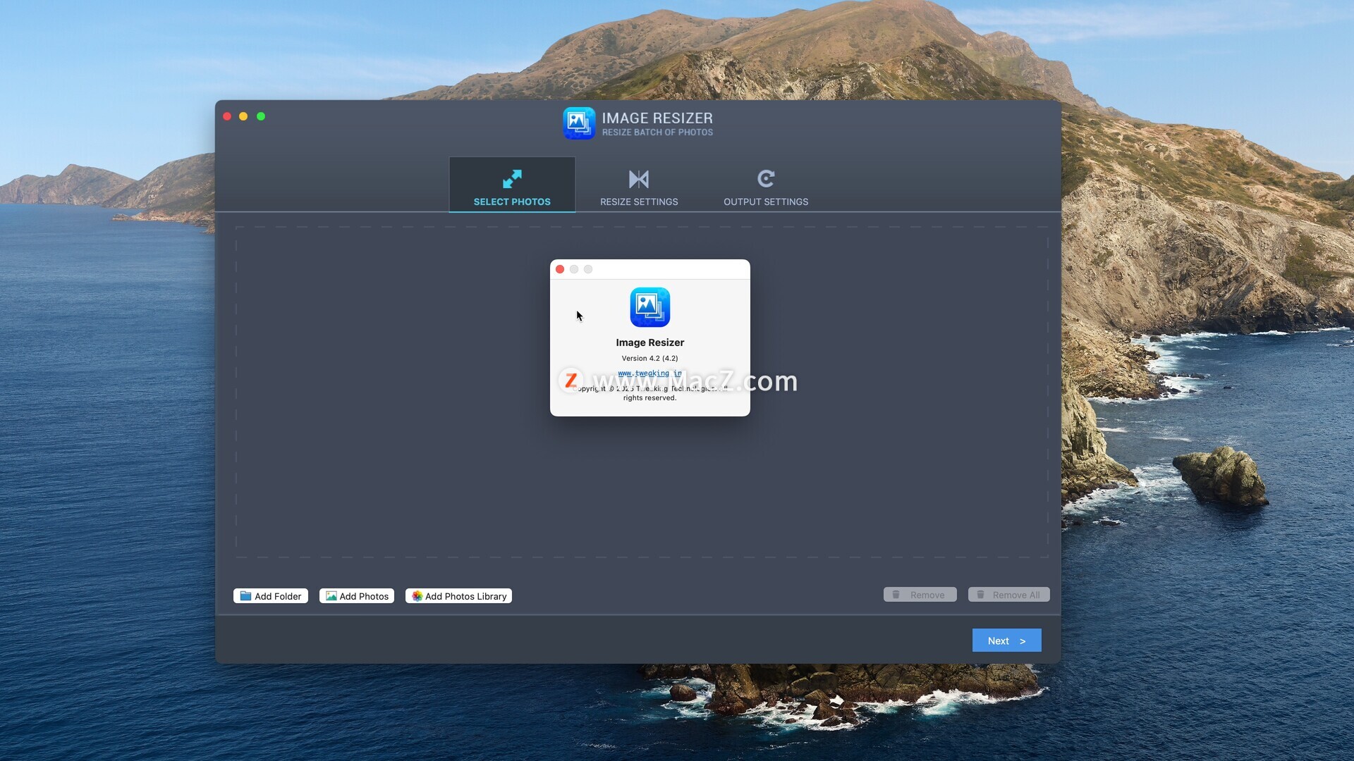1354x761 pixels.
Task: Select the SELECT PHOTOS tab label
Action: pyautogui.click(x=512, y=202)
